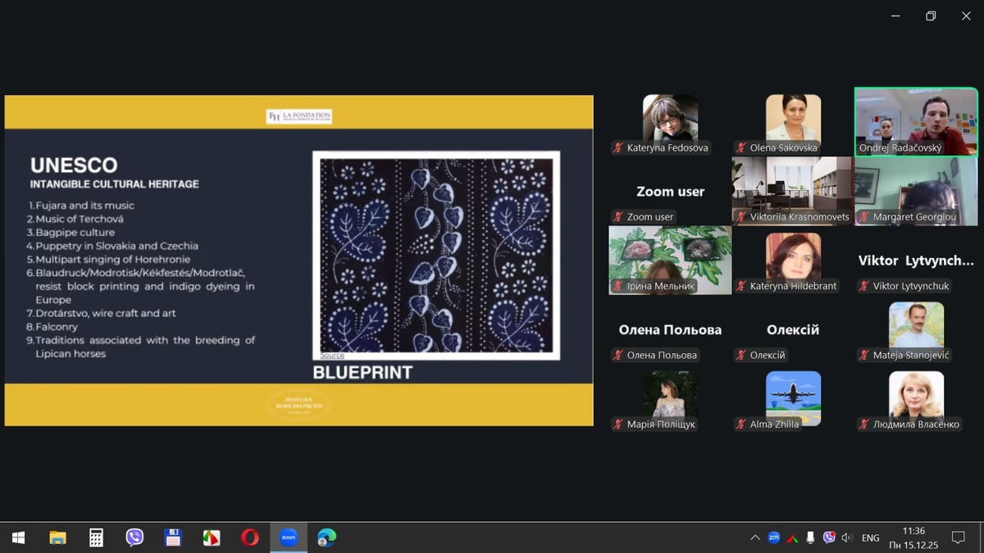Open the Calculator app on the taskbar

[96, 537]
